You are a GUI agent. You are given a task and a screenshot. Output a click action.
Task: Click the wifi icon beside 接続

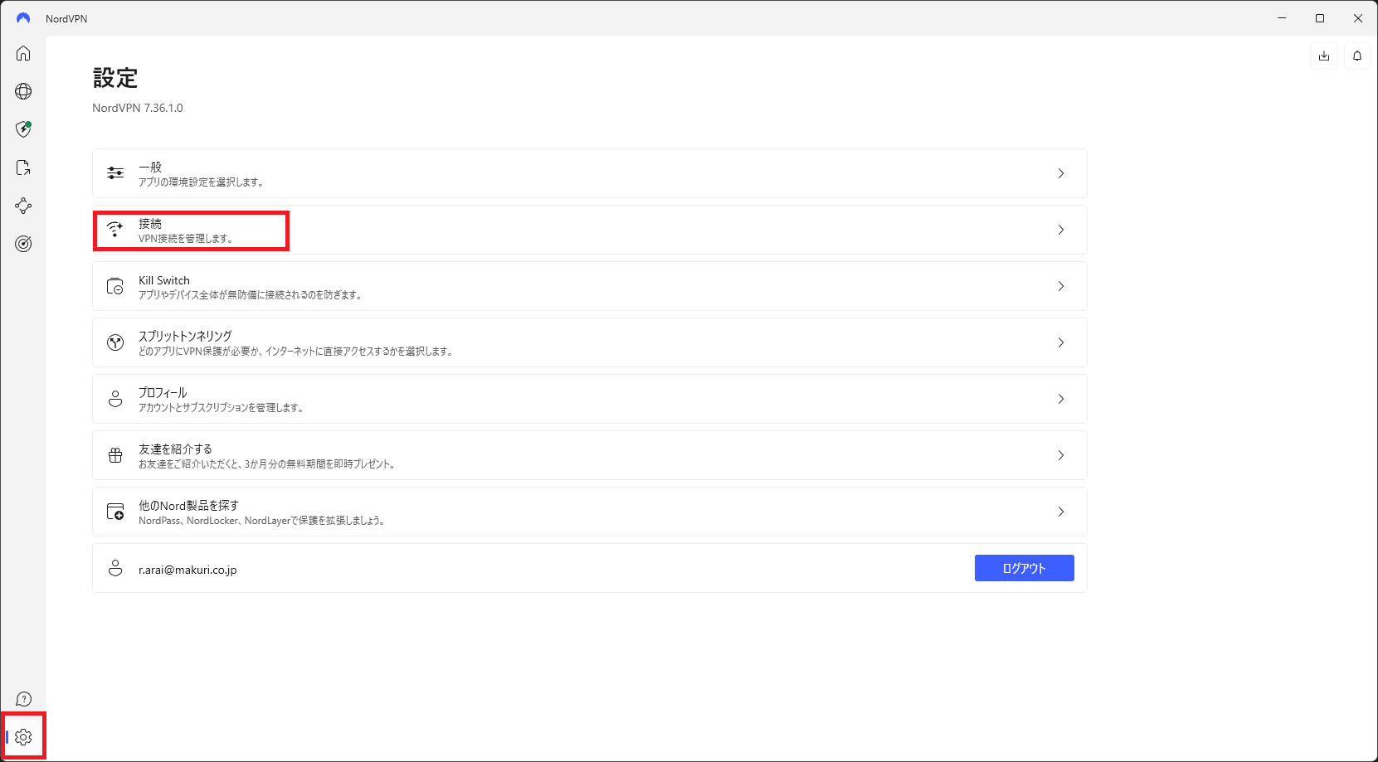click(115, 230)
